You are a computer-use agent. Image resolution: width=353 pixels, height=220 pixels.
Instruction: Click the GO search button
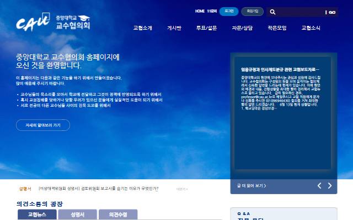tap(332, 12)
